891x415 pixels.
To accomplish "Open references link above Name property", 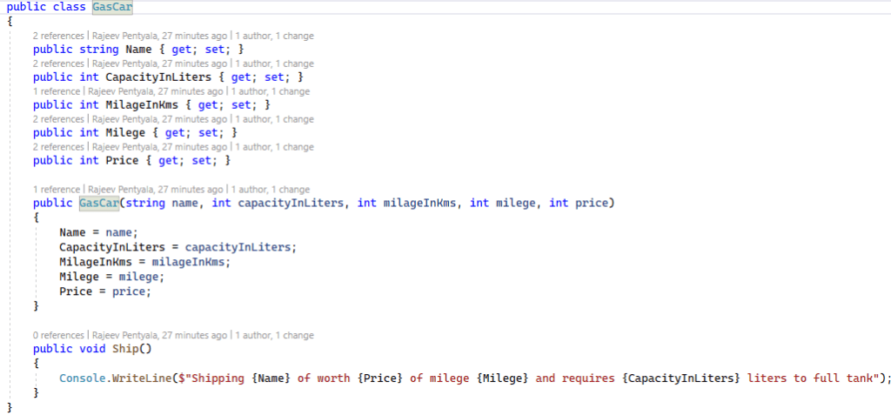I will click(x=58, y=36).
